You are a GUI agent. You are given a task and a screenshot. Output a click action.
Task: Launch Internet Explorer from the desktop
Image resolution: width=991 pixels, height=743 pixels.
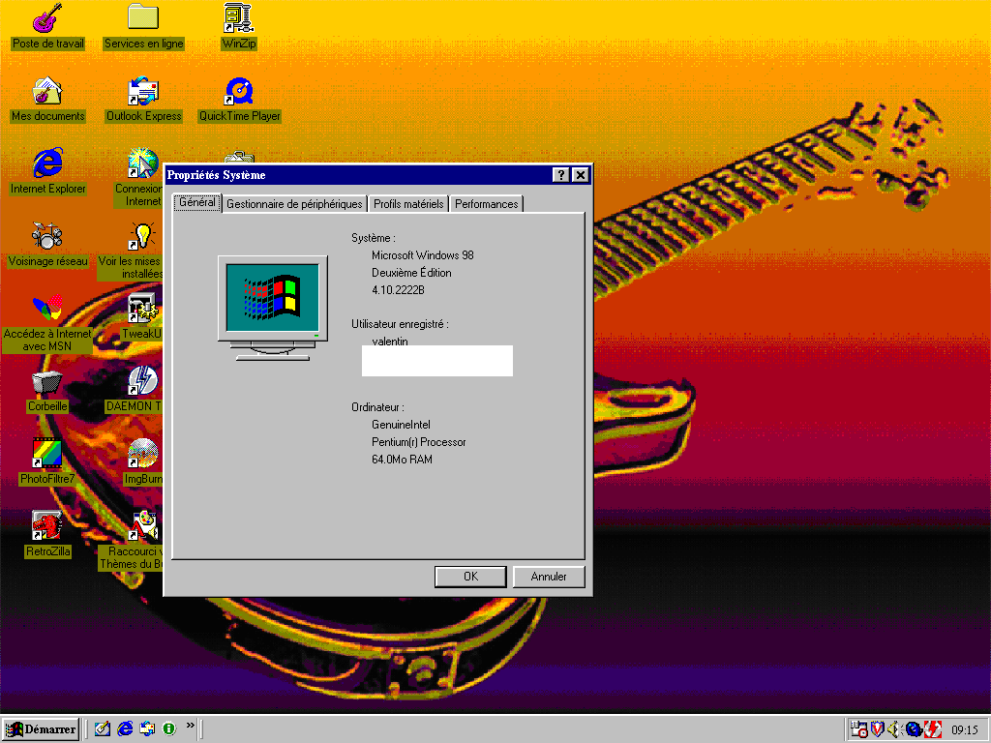(x=47, y=164)
